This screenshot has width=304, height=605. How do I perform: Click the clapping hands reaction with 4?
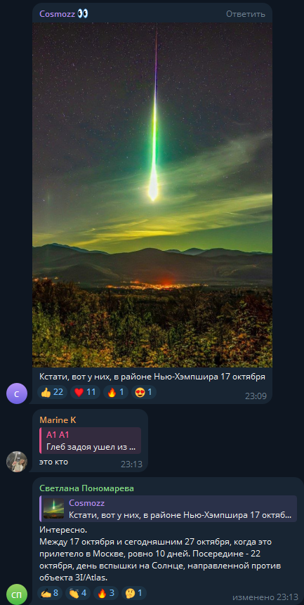78,592
